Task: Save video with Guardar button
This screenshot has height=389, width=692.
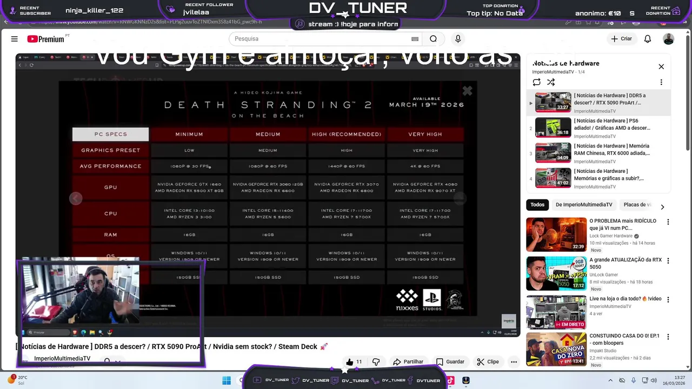Action: coord(450,362)
